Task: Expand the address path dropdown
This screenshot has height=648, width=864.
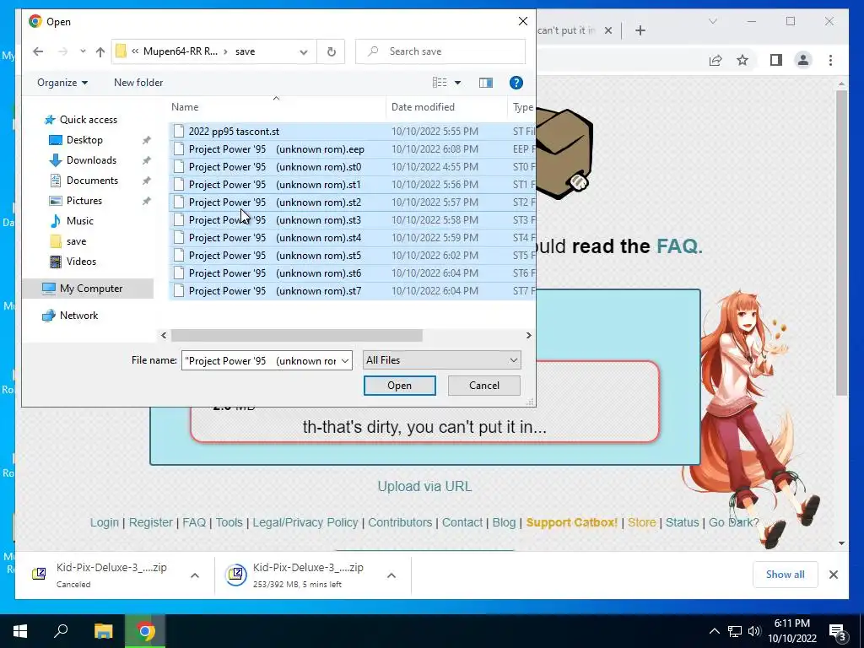Action: point(304,51)
